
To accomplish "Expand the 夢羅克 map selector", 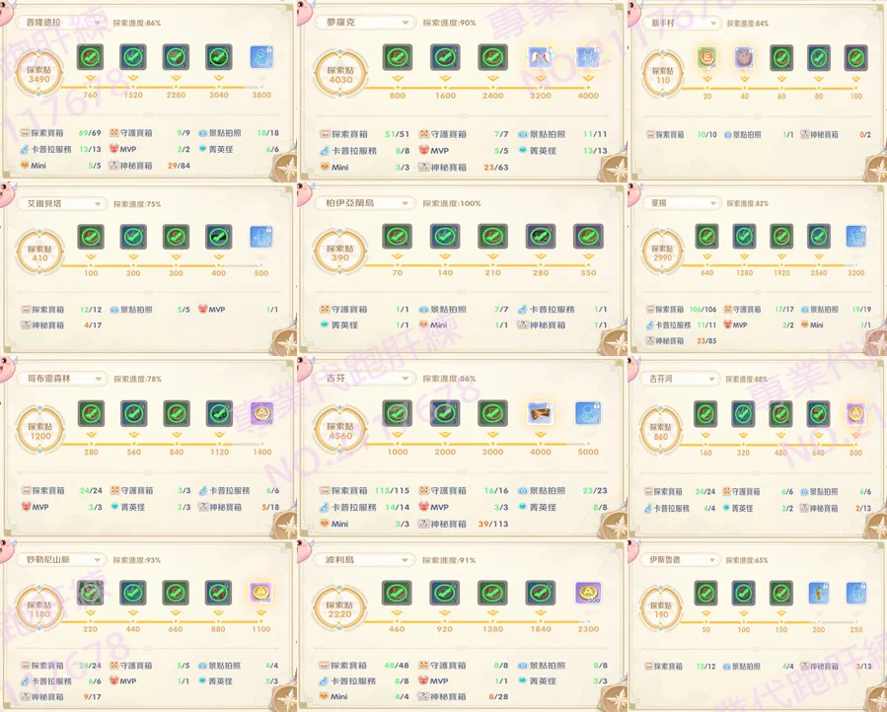I will 364,23.
